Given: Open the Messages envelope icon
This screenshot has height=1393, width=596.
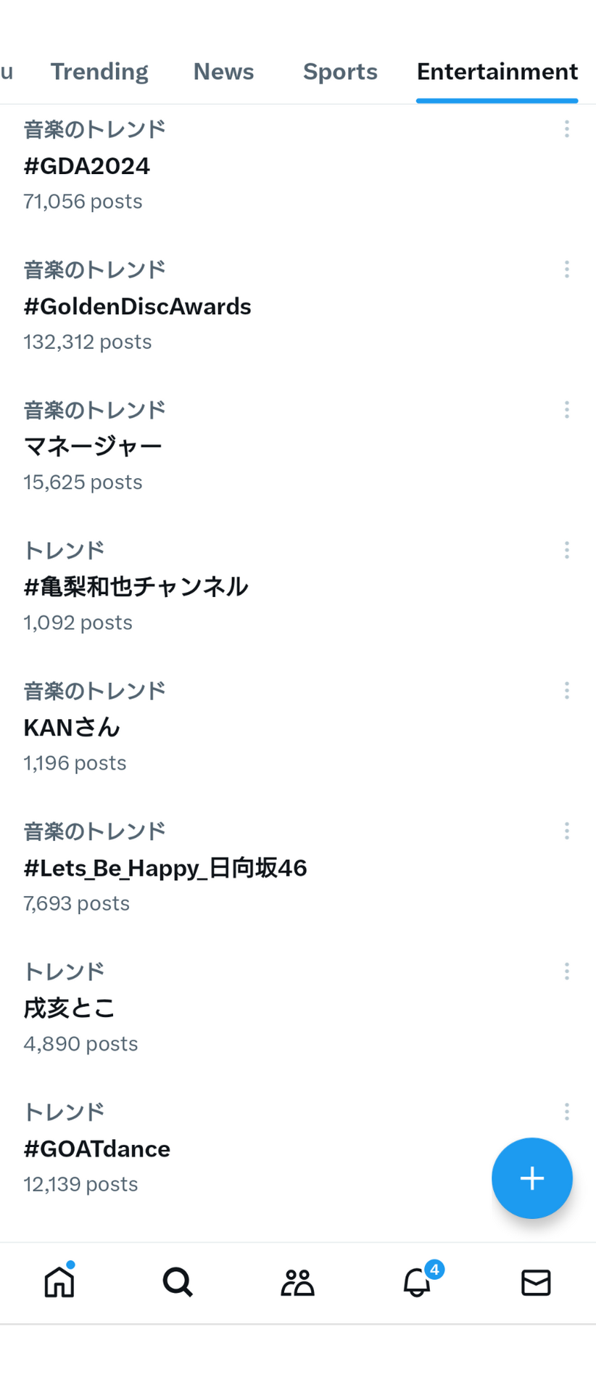Looking at the screenshot, I should point(536,1283).
